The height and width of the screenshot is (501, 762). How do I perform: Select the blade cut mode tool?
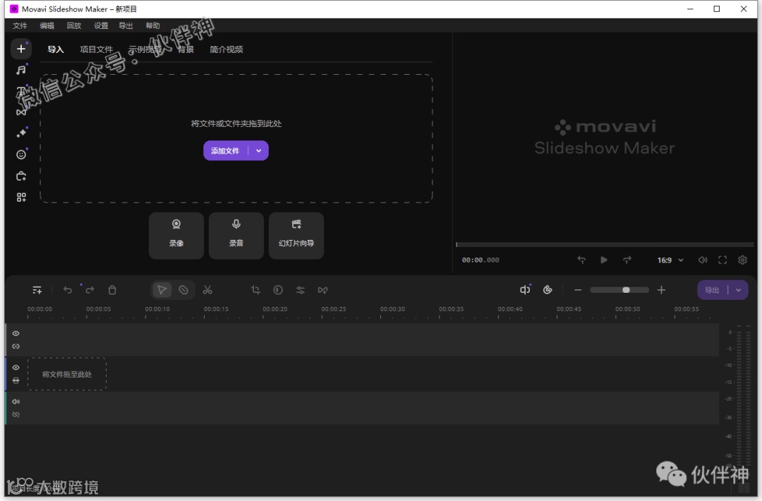point(183,290)
